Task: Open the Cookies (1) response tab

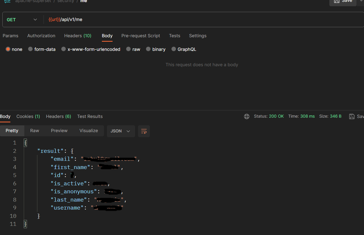Action: [x=28, y=116]
